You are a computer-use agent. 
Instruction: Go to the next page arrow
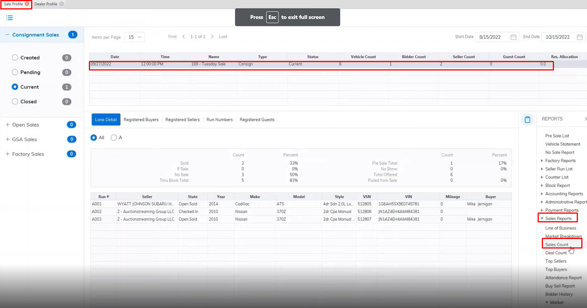tap(212, 37)
